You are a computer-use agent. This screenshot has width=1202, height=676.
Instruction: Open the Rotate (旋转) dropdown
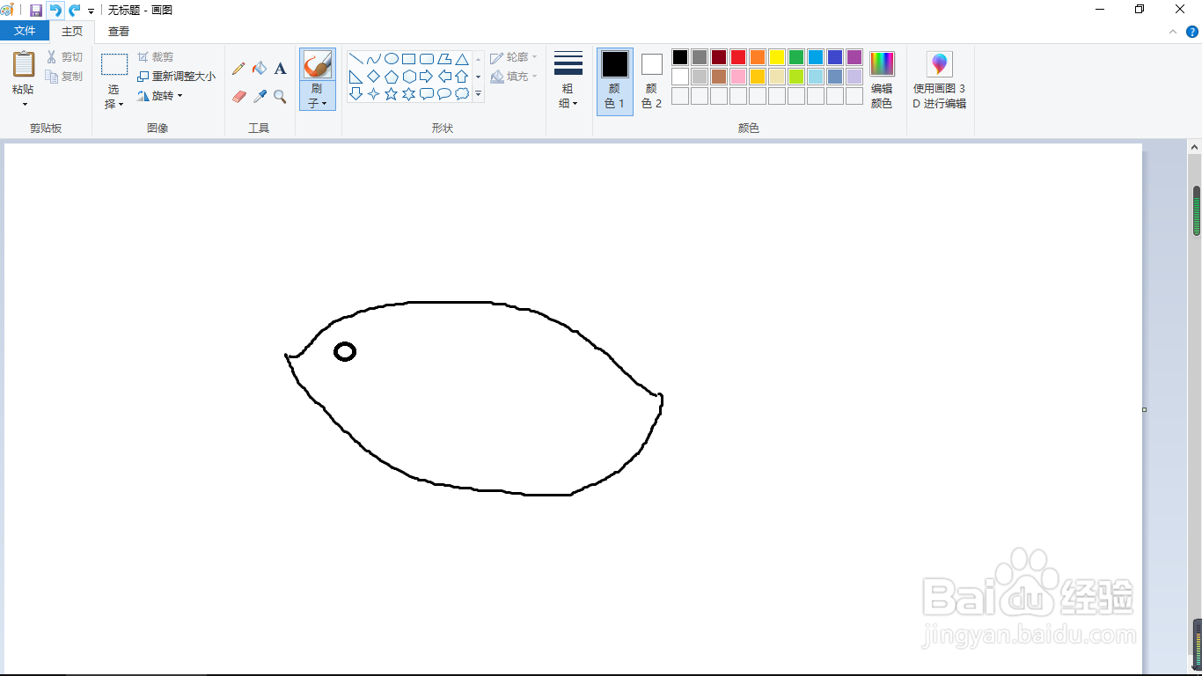pyautogui.click(x=160, y=96)
